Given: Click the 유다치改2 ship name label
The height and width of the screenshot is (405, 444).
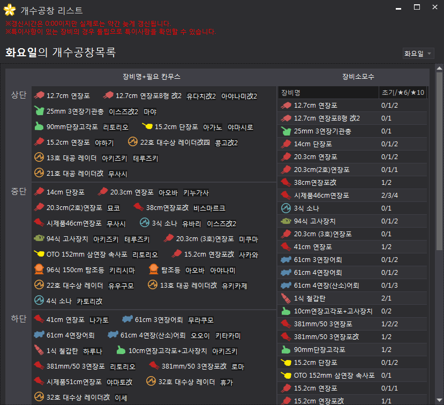Looking at the screenshot, I should point(201,96).
